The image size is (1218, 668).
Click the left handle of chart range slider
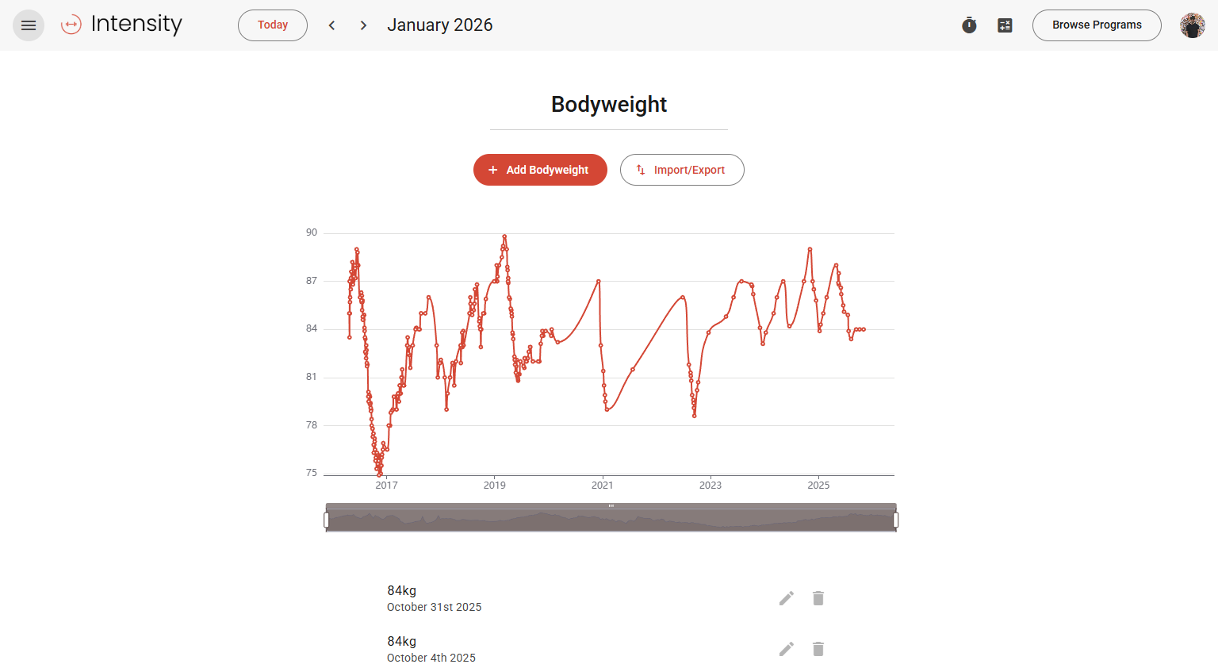coord(327,520)
